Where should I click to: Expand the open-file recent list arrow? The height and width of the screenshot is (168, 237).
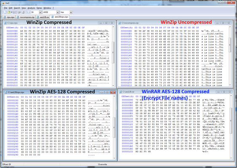click(12, 12)
